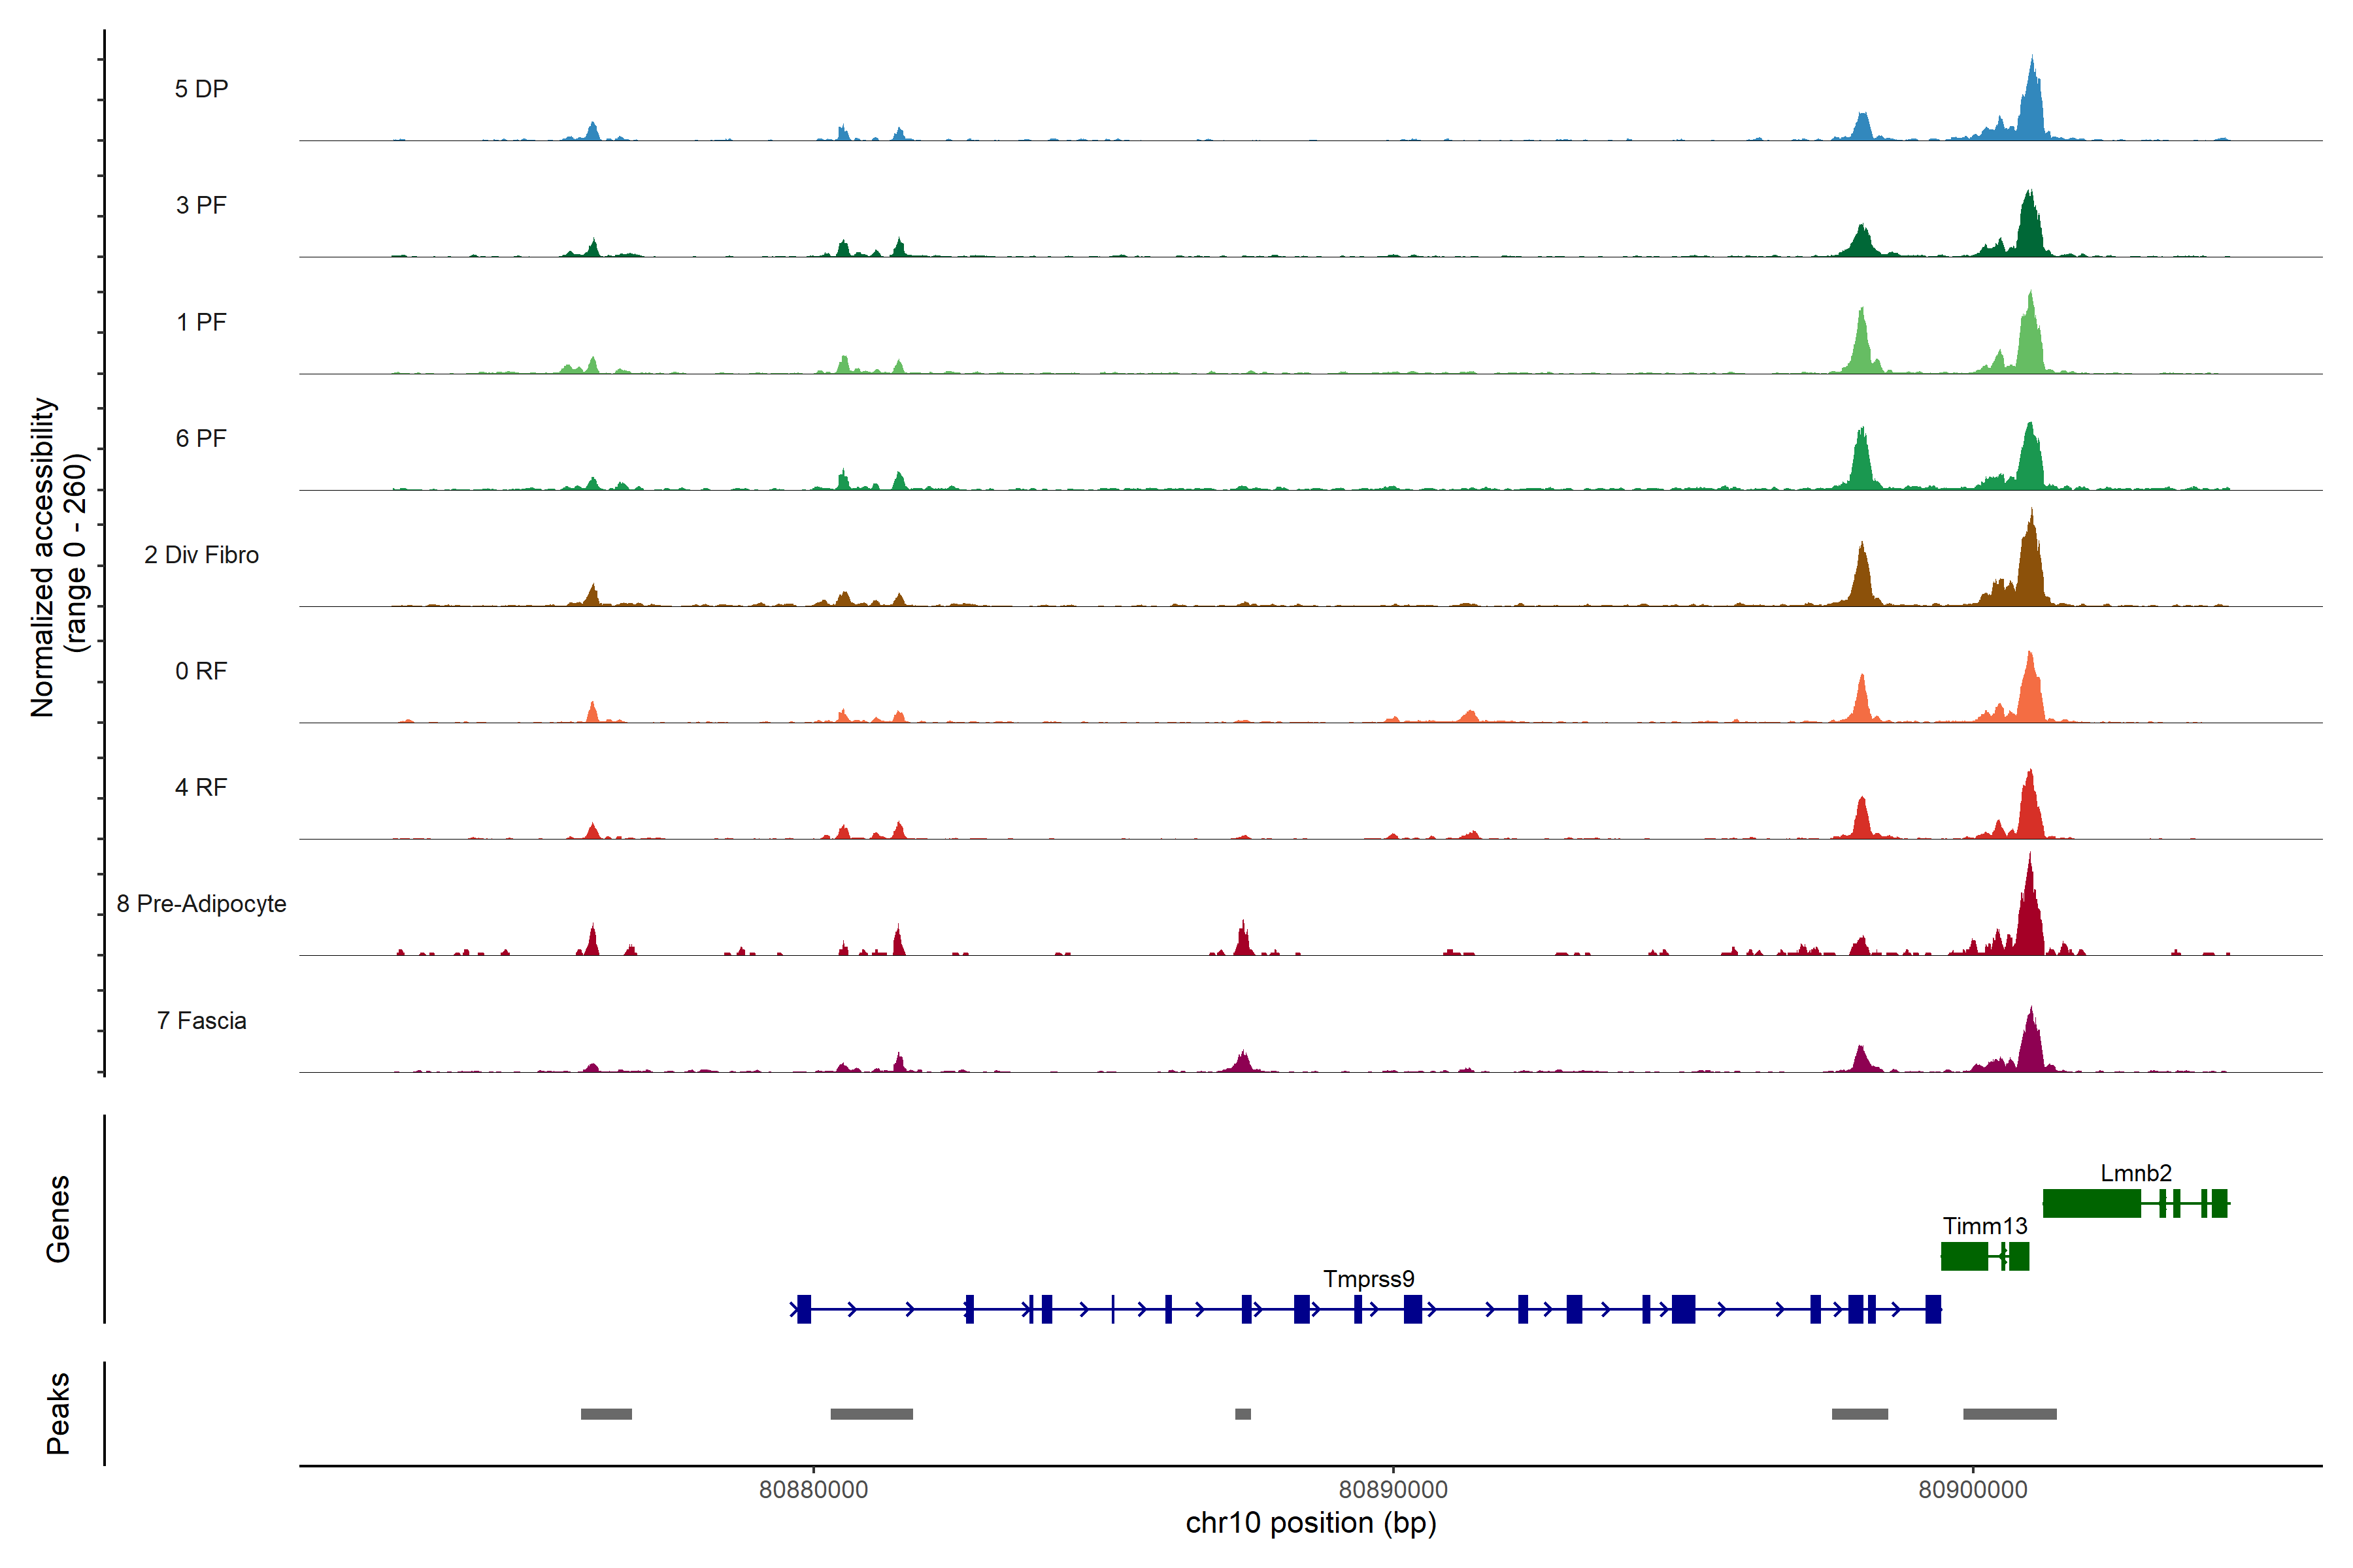The width and height of the screenshot is (2353, 1568).
Task: Click the smallest gray peak marker
Action: pyautogui.click(x=1243, y=1414)
